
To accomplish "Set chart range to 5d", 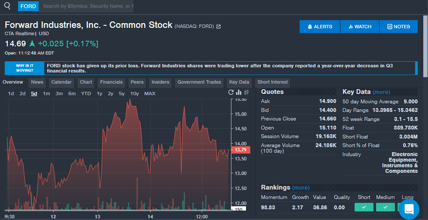I will 34,94.
